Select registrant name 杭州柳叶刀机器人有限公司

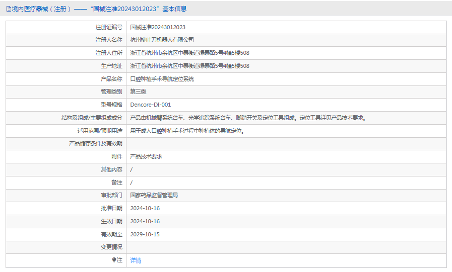tap(162, 40)
